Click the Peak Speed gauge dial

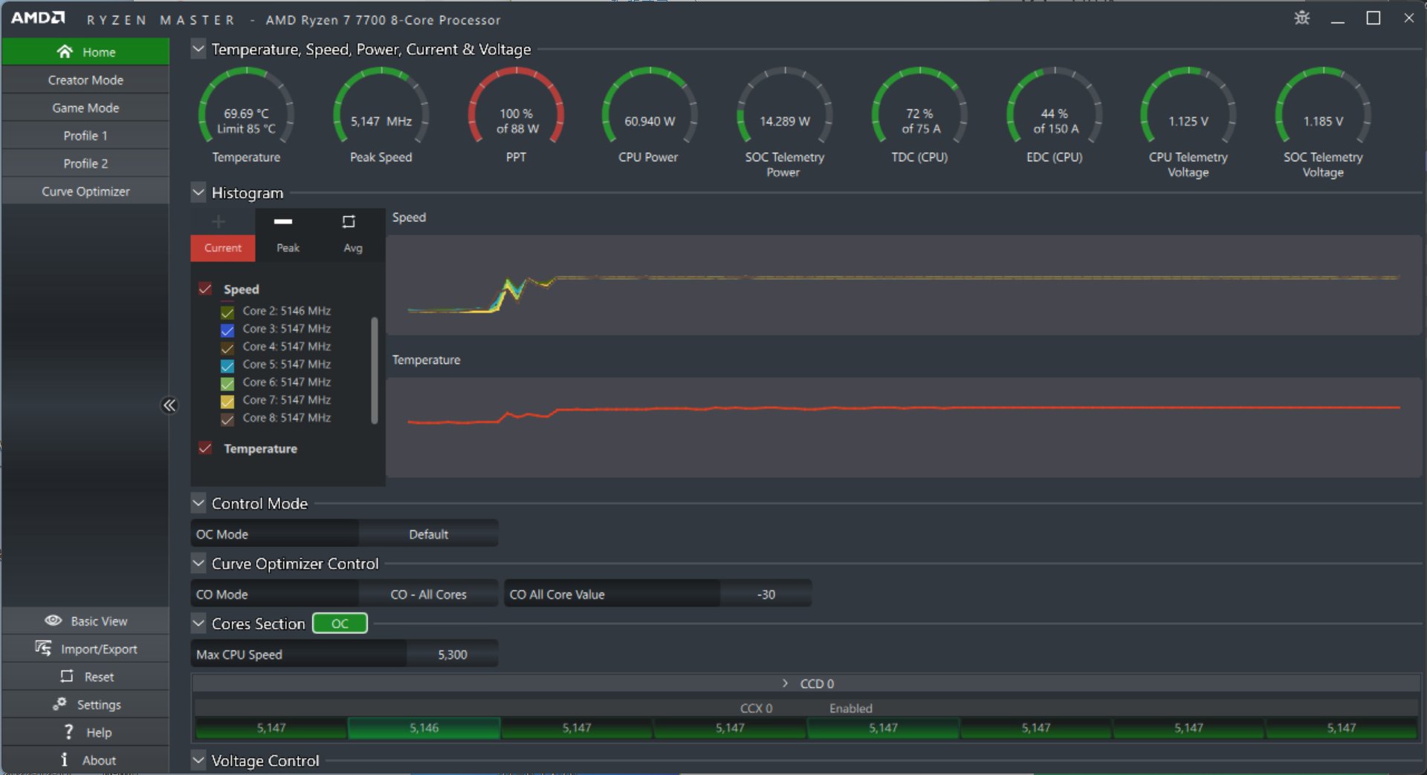[381, 108]
